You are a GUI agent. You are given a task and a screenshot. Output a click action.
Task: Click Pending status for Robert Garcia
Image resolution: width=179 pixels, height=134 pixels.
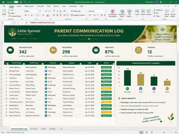[x=106, y=88]
